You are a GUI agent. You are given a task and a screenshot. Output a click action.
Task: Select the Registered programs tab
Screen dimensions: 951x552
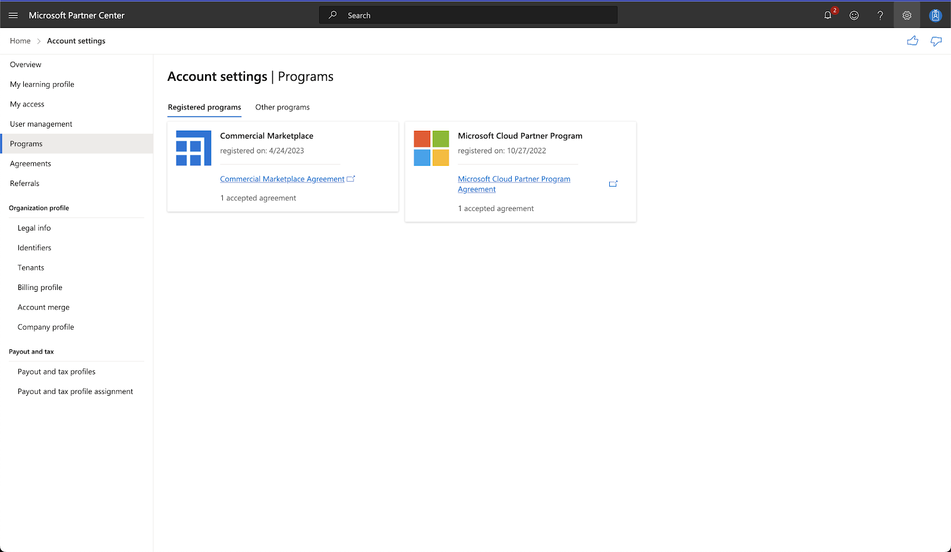click(x=204, y=108)
